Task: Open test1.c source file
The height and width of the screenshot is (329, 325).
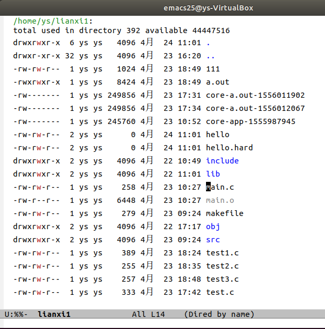Action: click(x=222, y=253)
